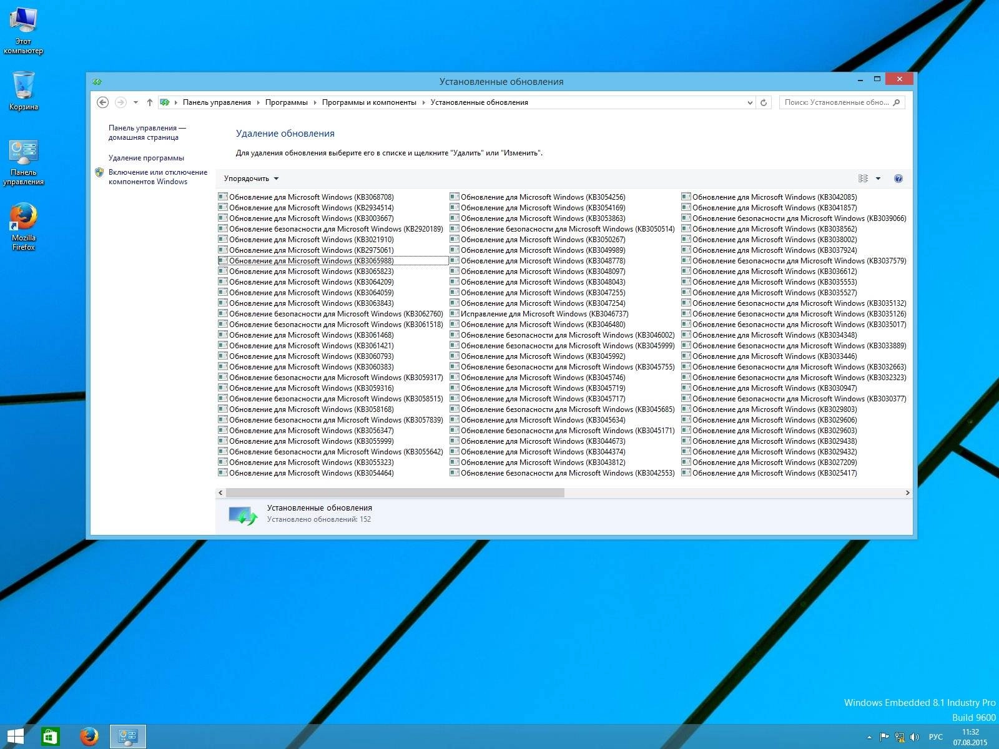Viewport: 999px width, 749px height.
Task: Open Firefox from the taskbar
Action: tap(89, 737)
